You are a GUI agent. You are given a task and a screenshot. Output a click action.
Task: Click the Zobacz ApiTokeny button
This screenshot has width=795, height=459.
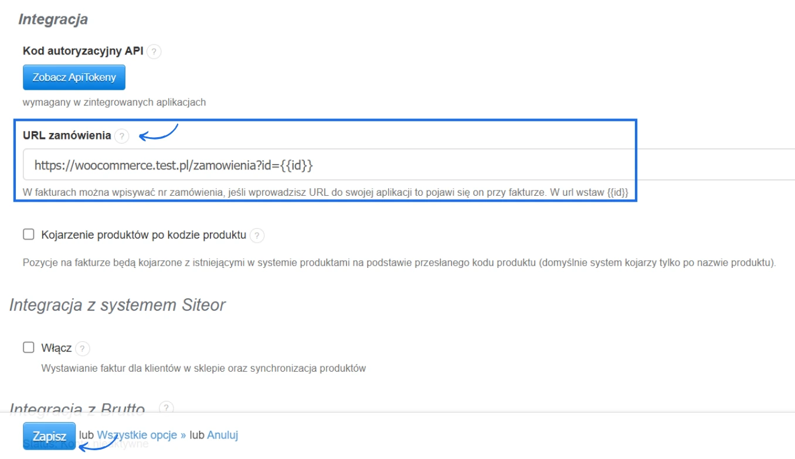(74, 77)
